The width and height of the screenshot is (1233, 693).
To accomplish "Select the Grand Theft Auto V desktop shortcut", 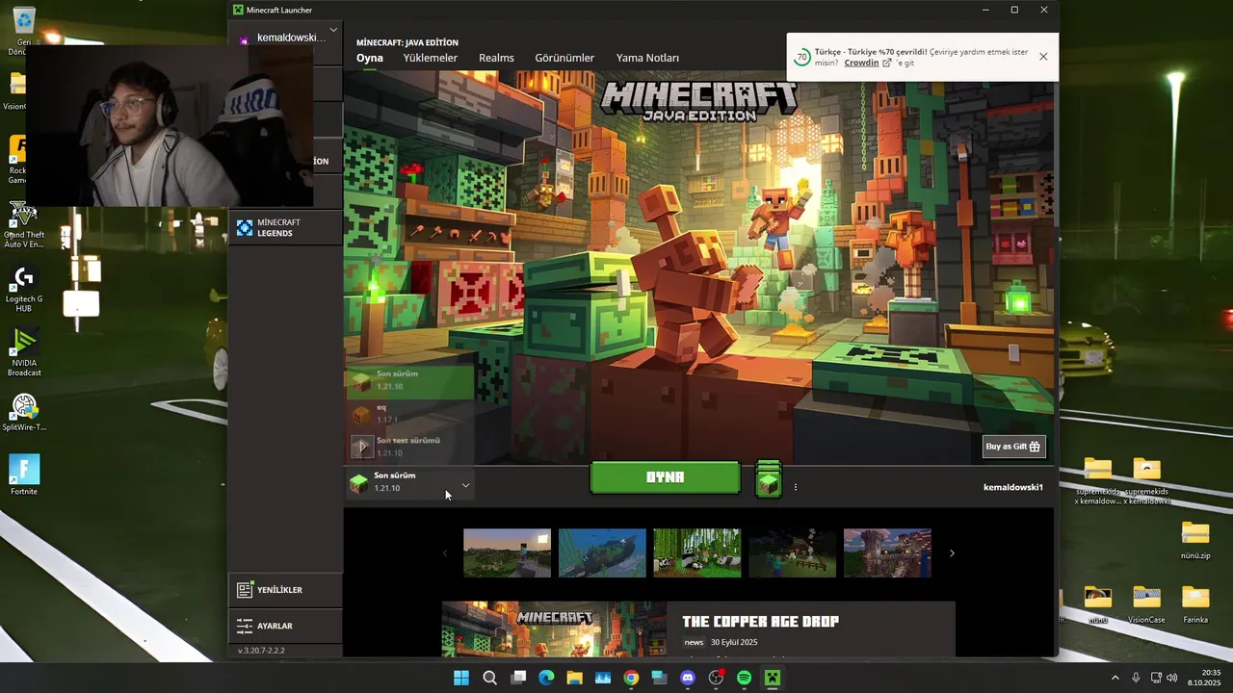I will pyautogui.click(x=24, y=225).
